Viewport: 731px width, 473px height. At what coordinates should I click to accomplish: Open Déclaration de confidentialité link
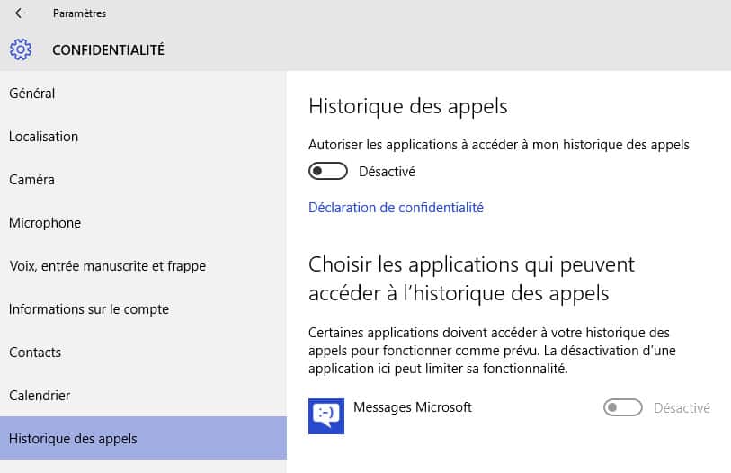coord(396,208)
